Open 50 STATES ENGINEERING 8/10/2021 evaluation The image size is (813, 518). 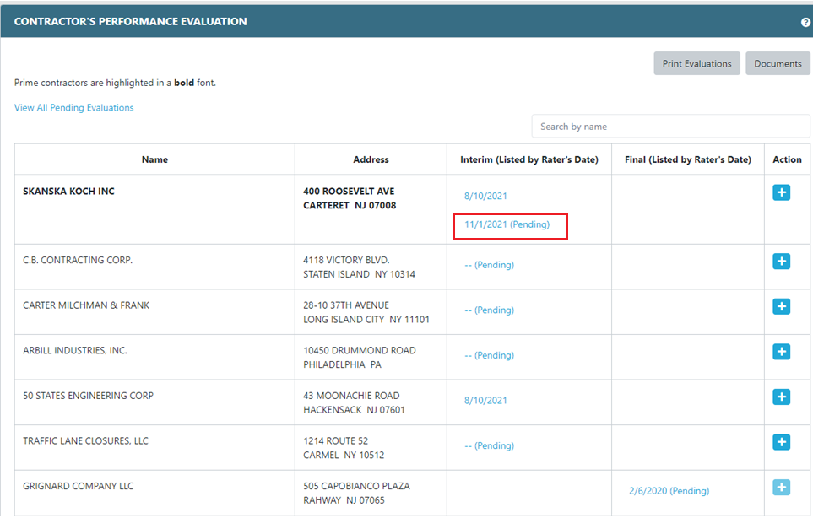485,401
